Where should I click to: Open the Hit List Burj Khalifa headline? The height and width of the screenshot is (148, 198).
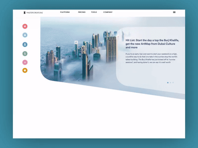point(150,43)
